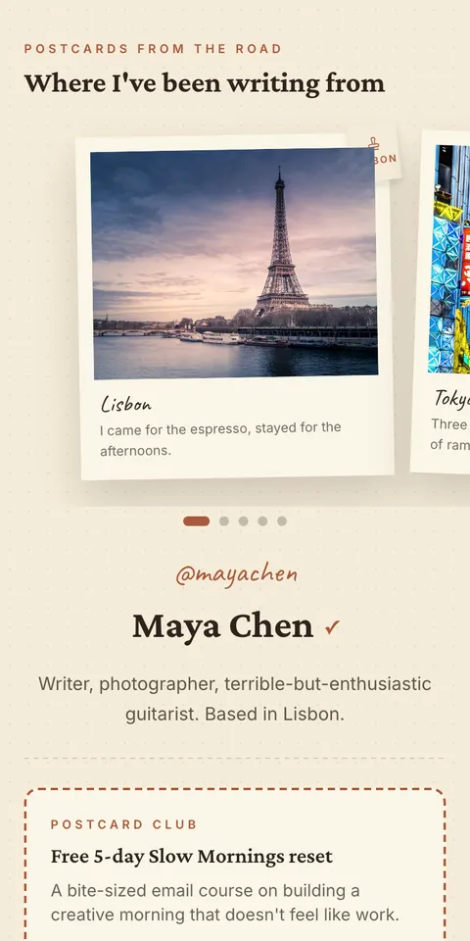Click the email course description text

(225, 903)
